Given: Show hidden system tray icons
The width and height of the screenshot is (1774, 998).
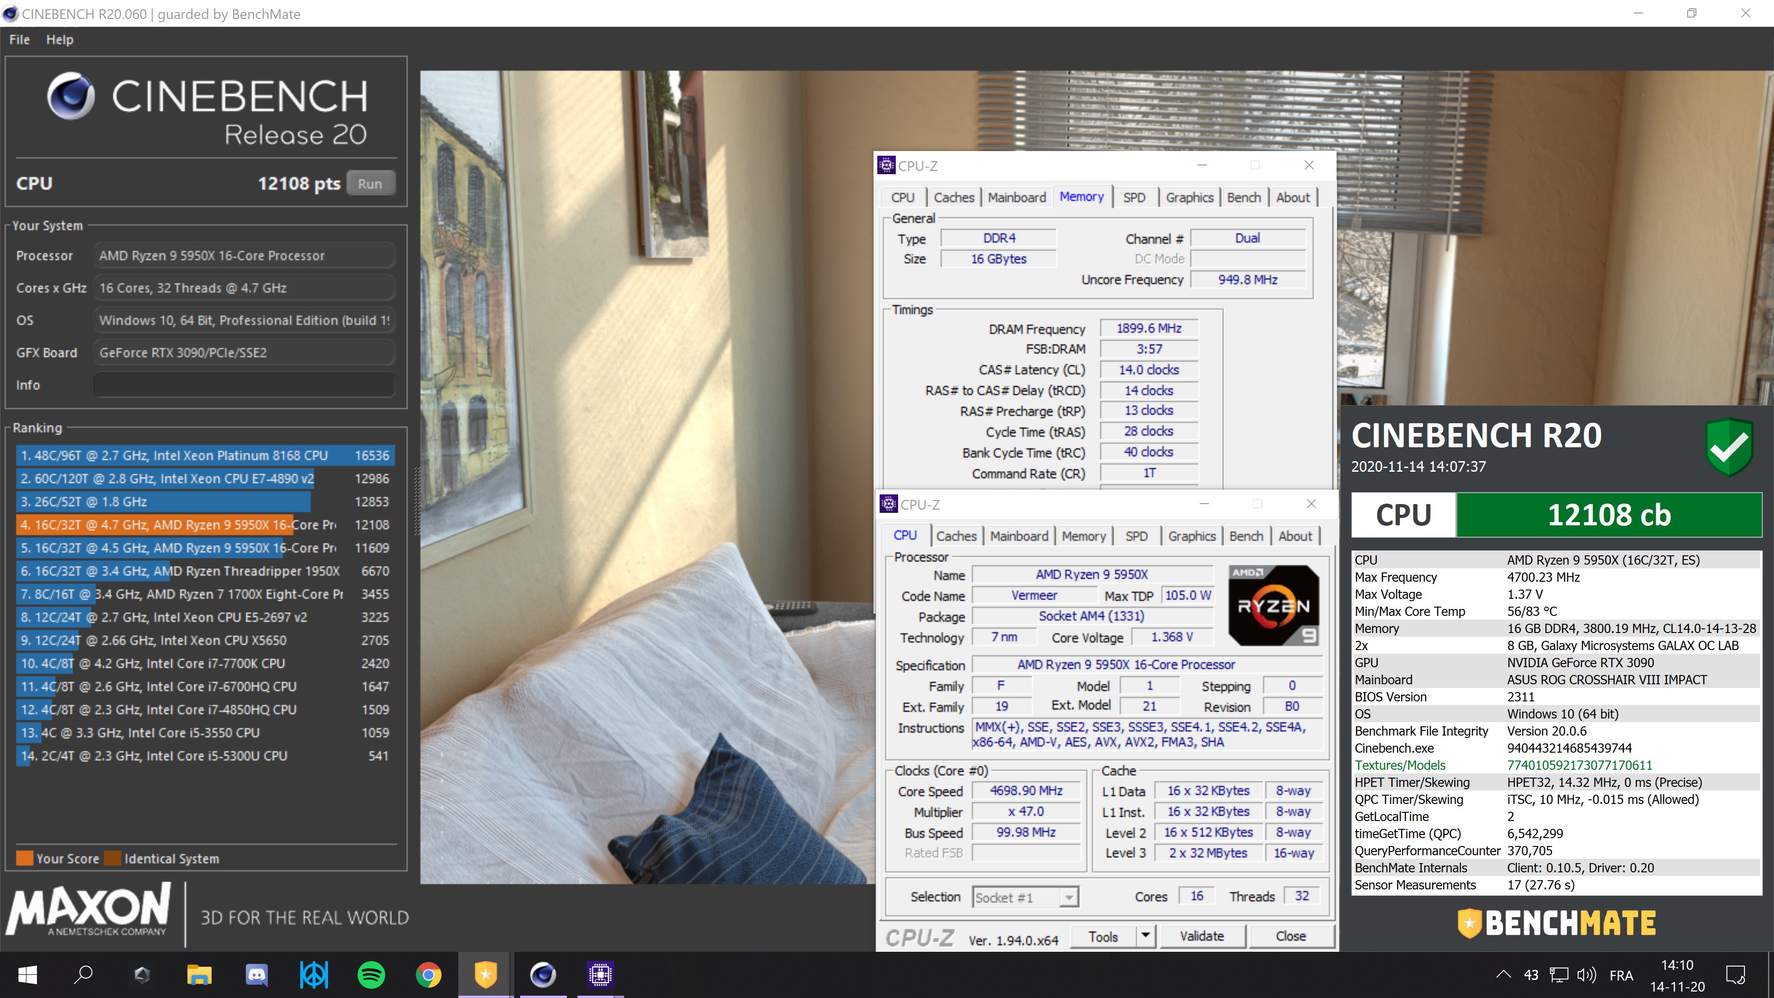Looking at the screenshot, I should tap(1503, 974).
